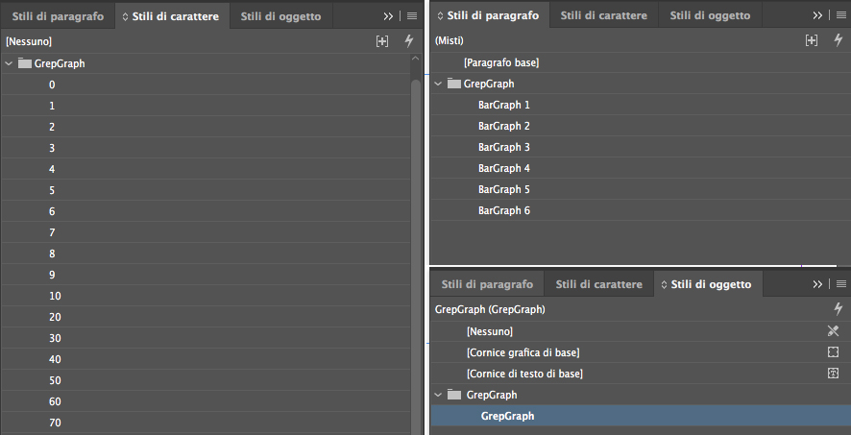Viewport: 851px width, 435px height.
Task: Open paragraph styles panel menu icon
Action: pos(841,15)
